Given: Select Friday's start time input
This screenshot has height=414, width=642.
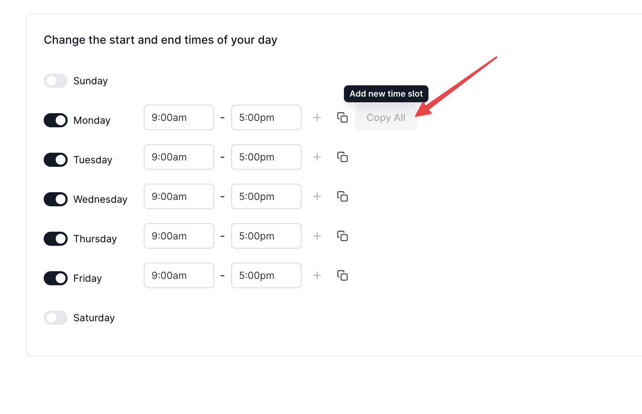Looking at the screenshot, I should click(x=179, y=275).
